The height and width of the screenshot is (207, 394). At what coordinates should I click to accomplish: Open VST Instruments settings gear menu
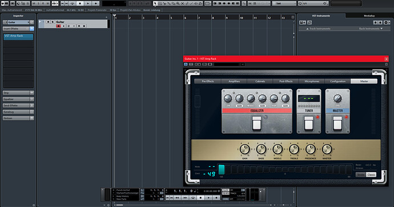387,23
